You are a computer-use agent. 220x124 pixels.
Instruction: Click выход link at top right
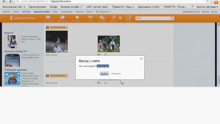(x=214, y=12)
